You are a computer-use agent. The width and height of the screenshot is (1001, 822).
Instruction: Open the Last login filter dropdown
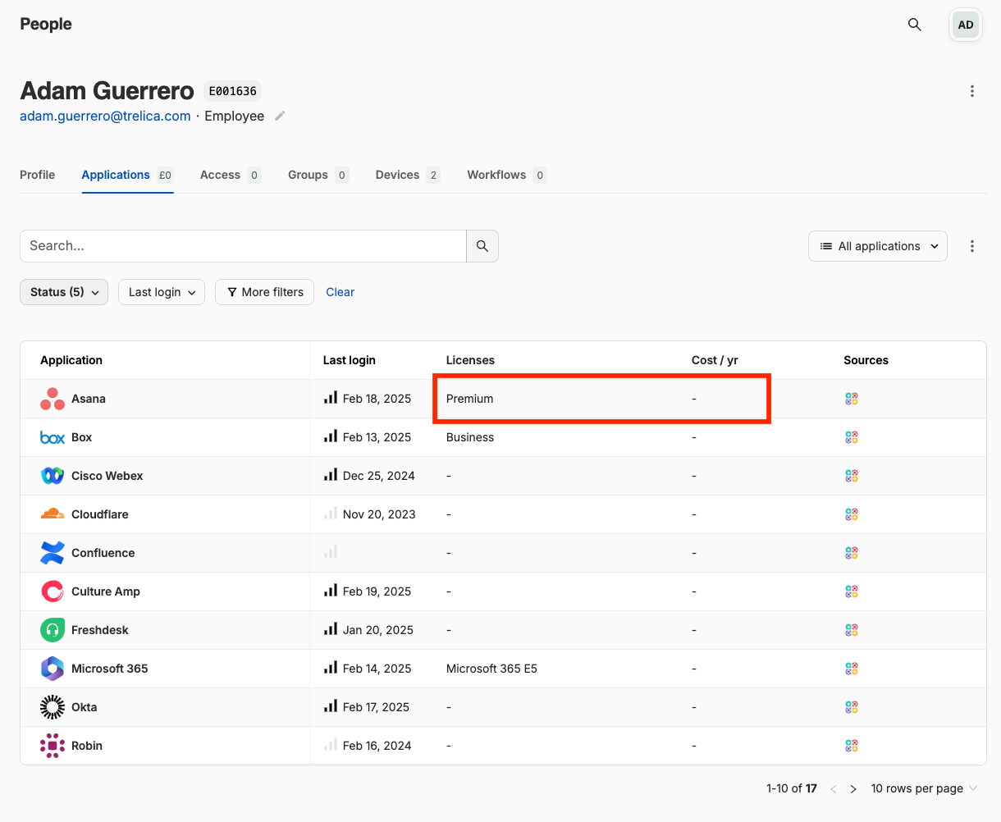point(162,292)
